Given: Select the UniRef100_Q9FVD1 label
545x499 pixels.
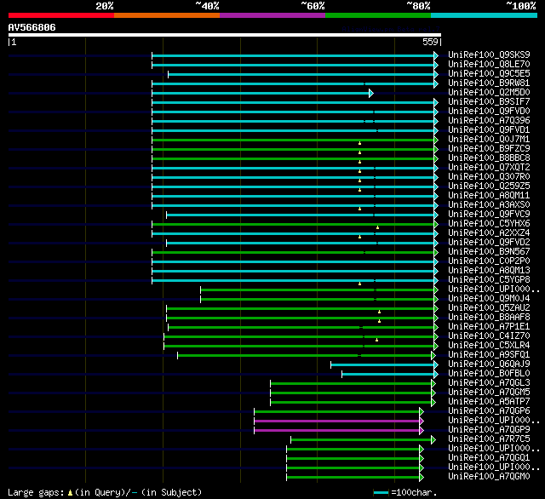Looking at the screenshot, I should point(489,130).
